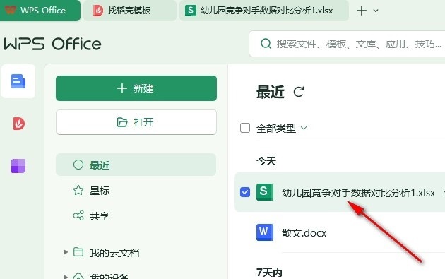Open the file 散文.docx
This screenshot has width=445, height=279.
304,233
